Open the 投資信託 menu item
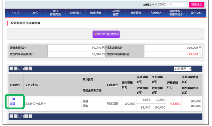This screenshot has height=126, width=212. (x=75, y=13)
